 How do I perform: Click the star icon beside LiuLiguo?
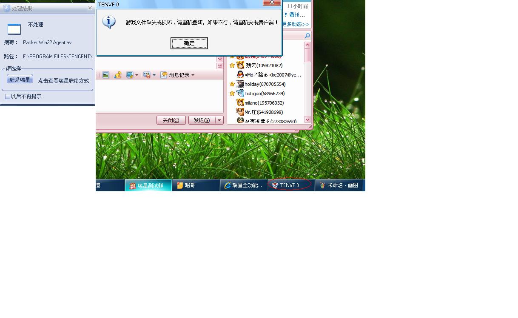(232, 94)
